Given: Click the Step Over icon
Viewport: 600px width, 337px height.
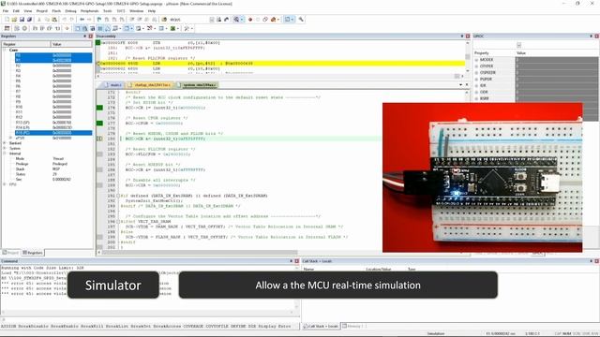Looking at the screenshot, I should point(42,28).
